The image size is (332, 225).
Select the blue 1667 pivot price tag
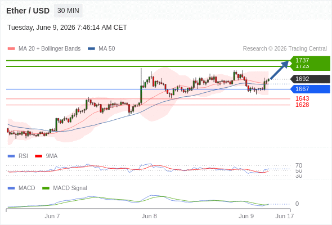coord(310,89)
